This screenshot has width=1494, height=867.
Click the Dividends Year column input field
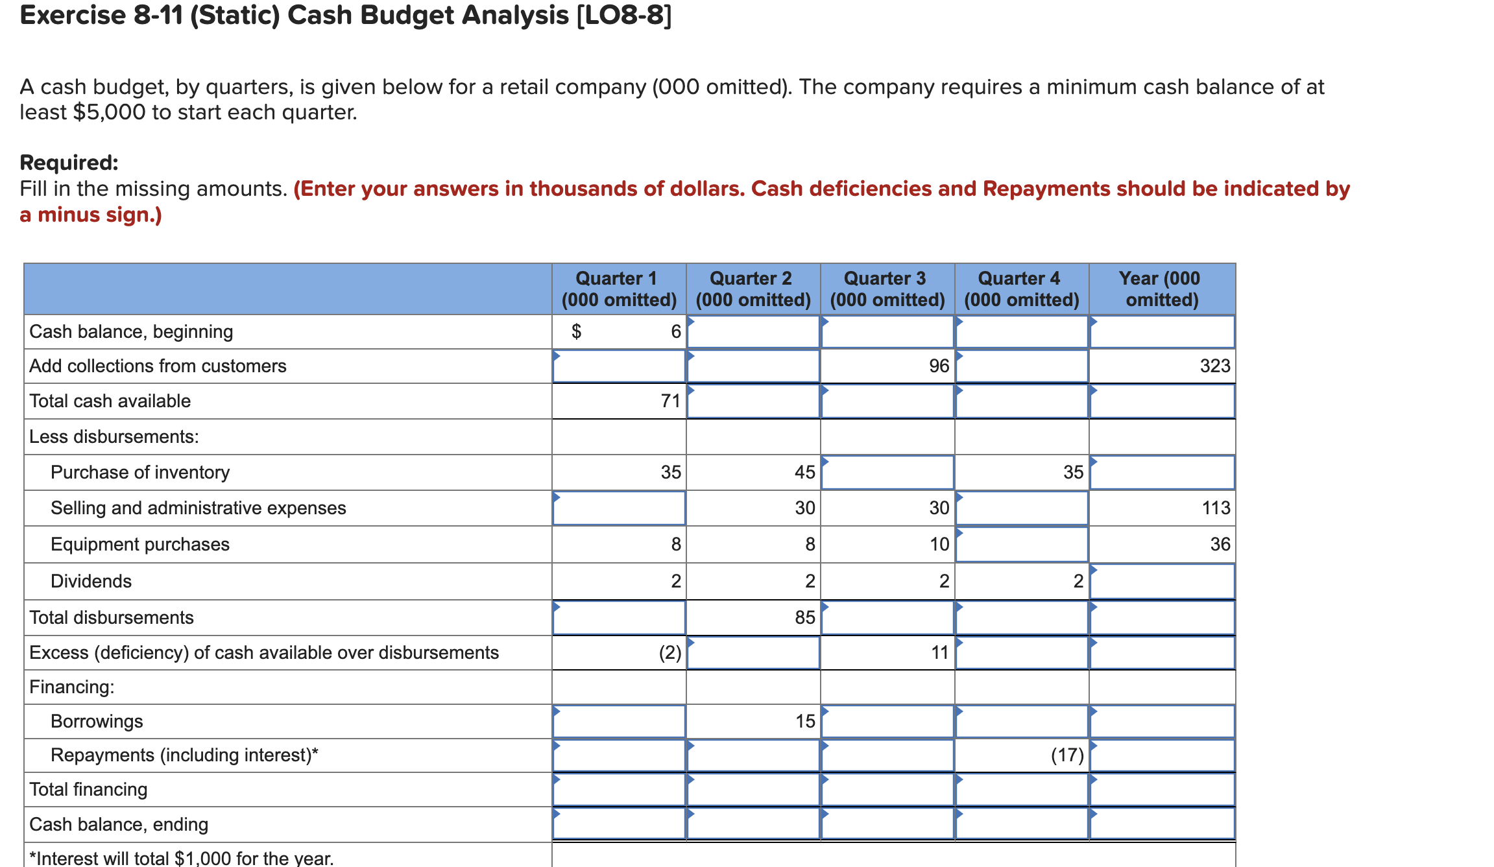click(x=1161, y=582)
